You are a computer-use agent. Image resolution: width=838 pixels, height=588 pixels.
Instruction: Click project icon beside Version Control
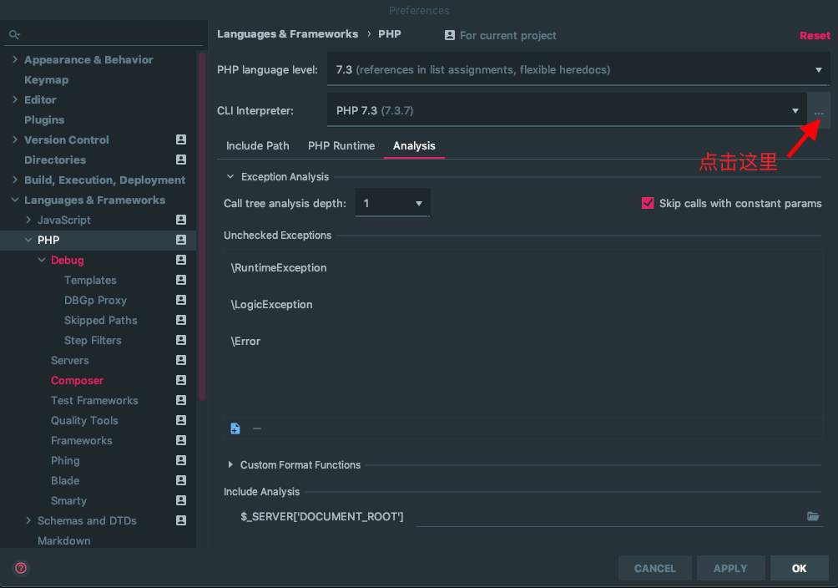coord(181,139)
